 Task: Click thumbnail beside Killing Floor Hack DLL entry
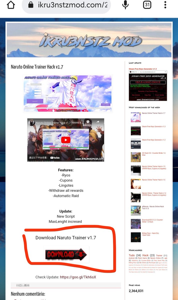click(136, 237)
